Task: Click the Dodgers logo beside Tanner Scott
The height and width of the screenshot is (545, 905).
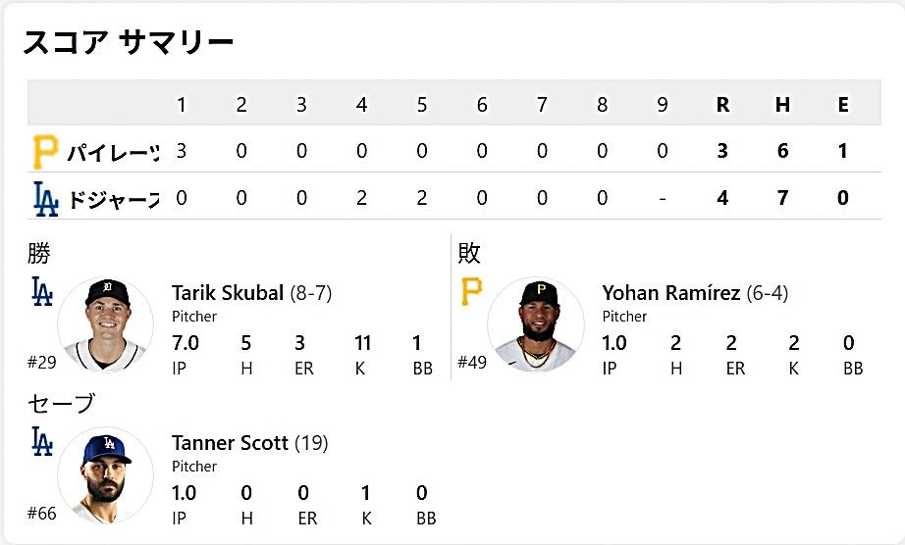Action: click(41, 441)
